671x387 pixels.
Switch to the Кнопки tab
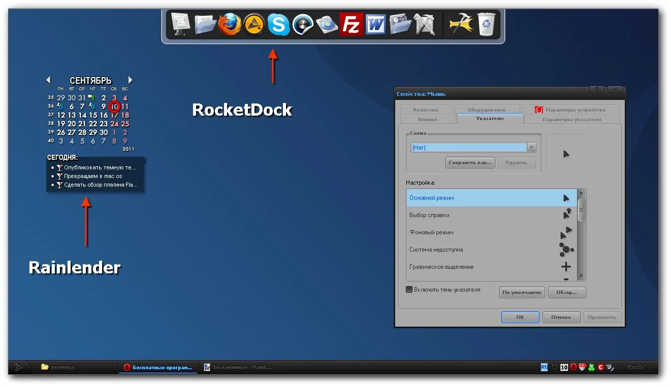coord(428,120)
